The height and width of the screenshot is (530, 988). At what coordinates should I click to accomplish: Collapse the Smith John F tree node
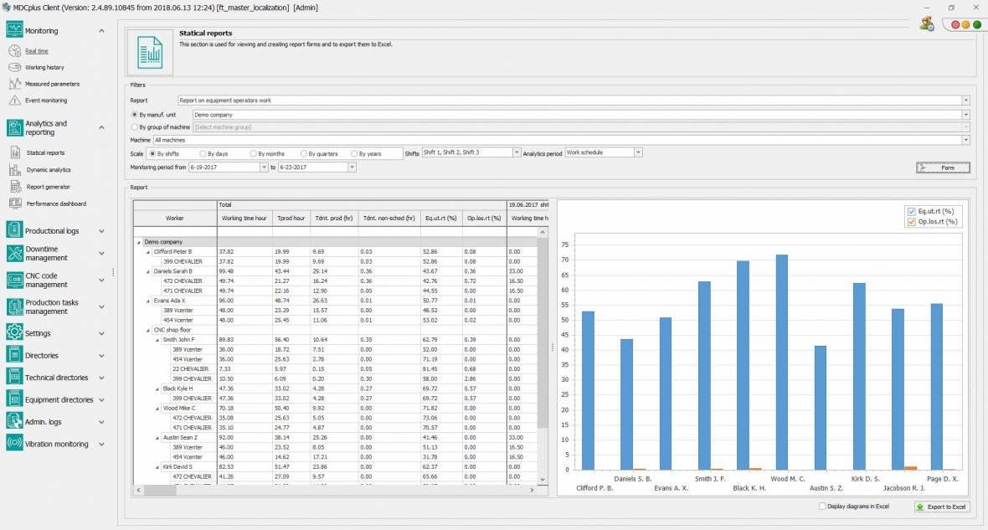pyautogui.click(x=157, y=340)
